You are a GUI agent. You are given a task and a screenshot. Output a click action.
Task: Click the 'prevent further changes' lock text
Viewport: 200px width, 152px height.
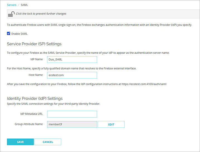[x=41, y=14]
